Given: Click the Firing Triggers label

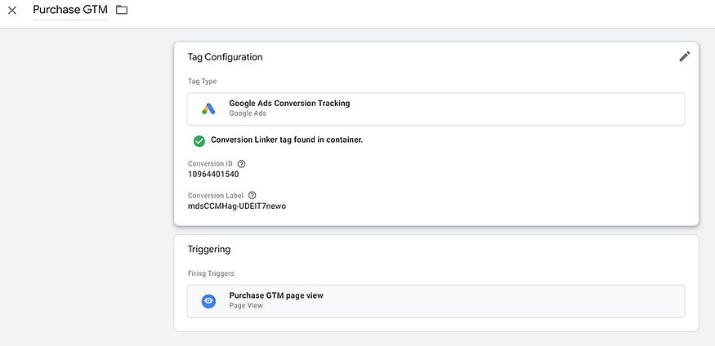Looking at the screenshot, I should click(211, 273).
